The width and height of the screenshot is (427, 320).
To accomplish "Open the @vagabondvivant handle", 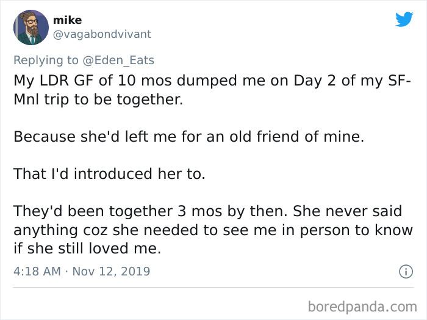I will point(102,34).
